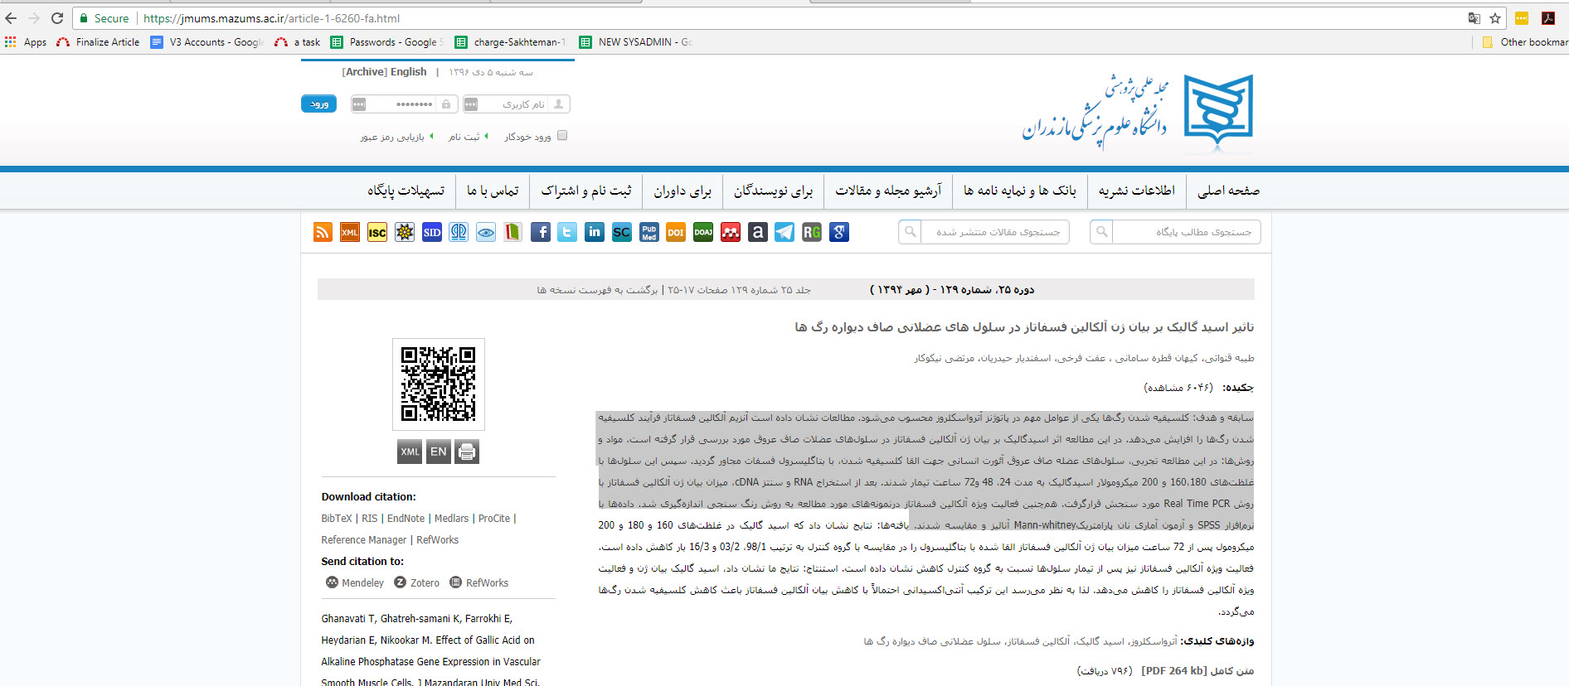Focus the username field (نام کاربری)
The width and height of the screenshot is (1569, 686).
click(x=517, y=104)
